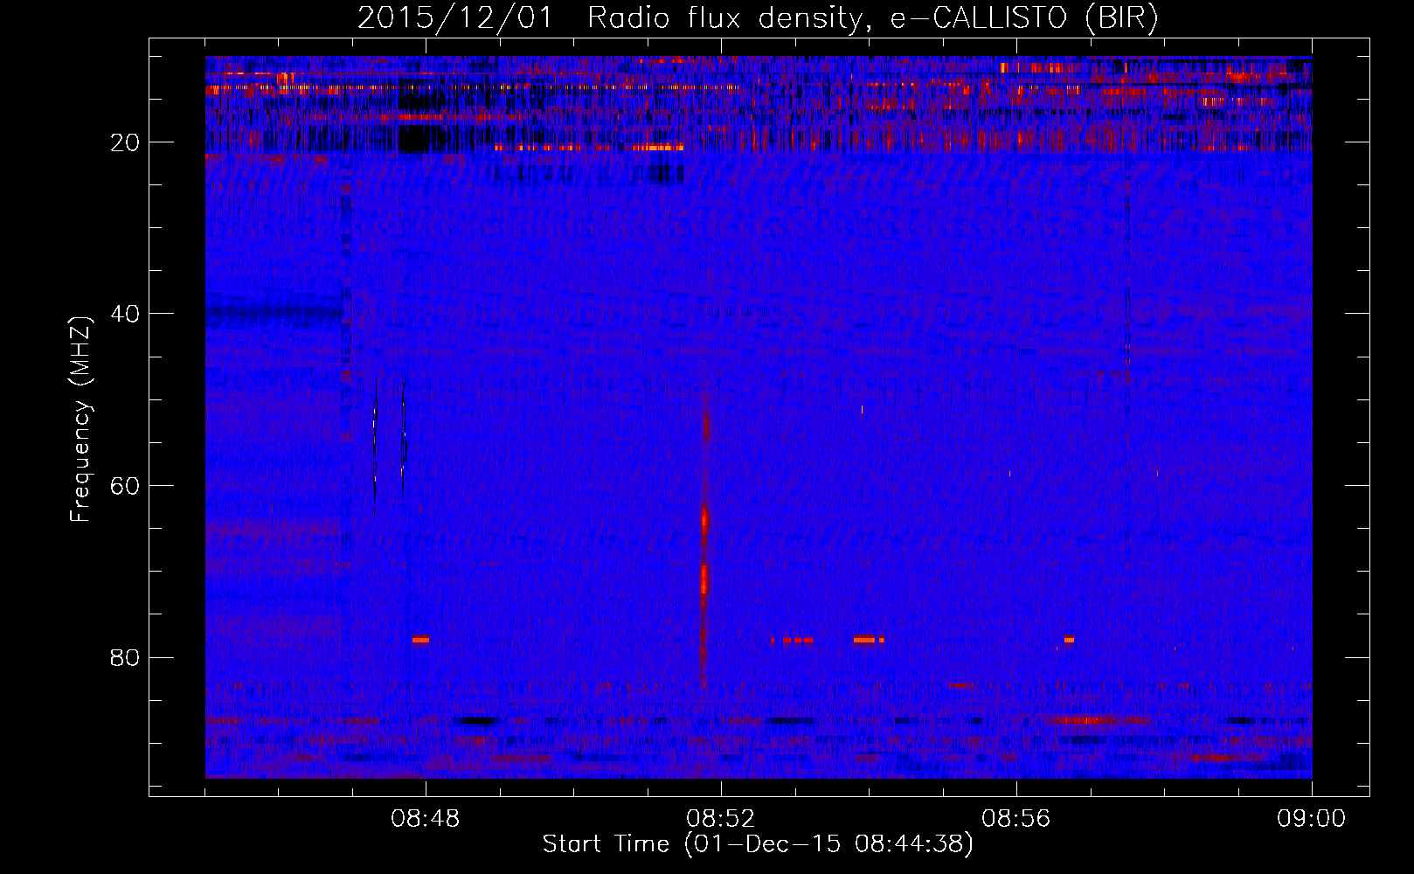Click the bright red burst near 08:52 at 65 MHz
Image resolution: width=1414 pixels, height=874 pixels.
pyautogui.click(x=704, y=521)
